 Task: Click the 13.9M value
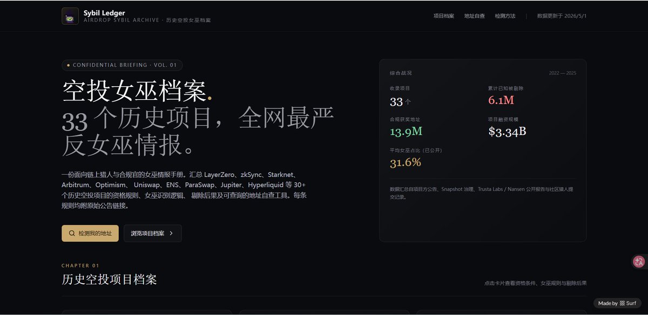point(406,132)
